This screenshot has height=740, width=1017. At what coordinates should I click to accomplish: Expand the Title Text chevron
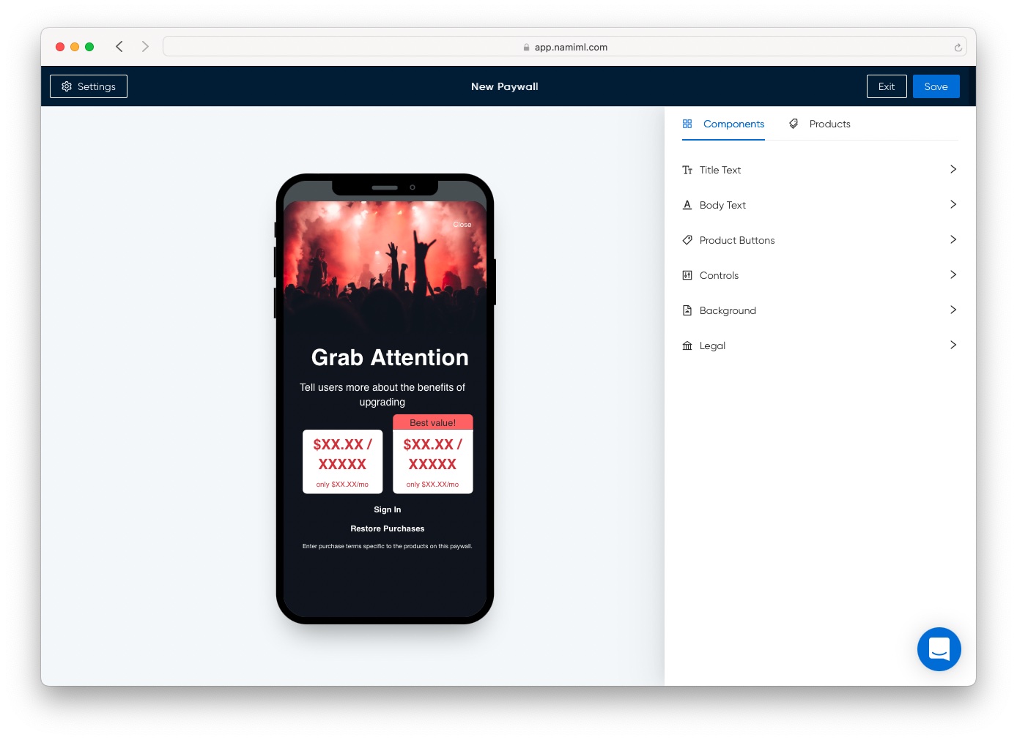[953, 169]
